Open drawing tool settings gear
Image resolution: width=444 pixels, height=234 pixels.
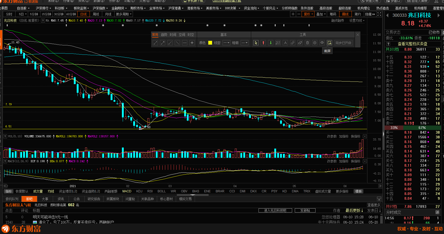315,43
